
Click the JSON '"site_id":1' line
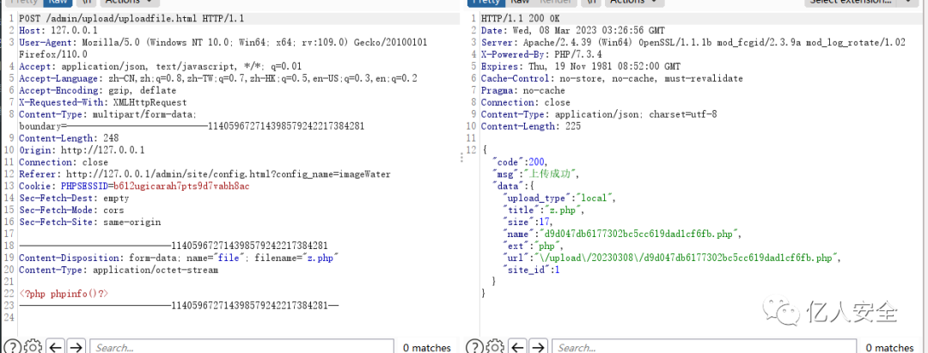[x=531, y=271]
